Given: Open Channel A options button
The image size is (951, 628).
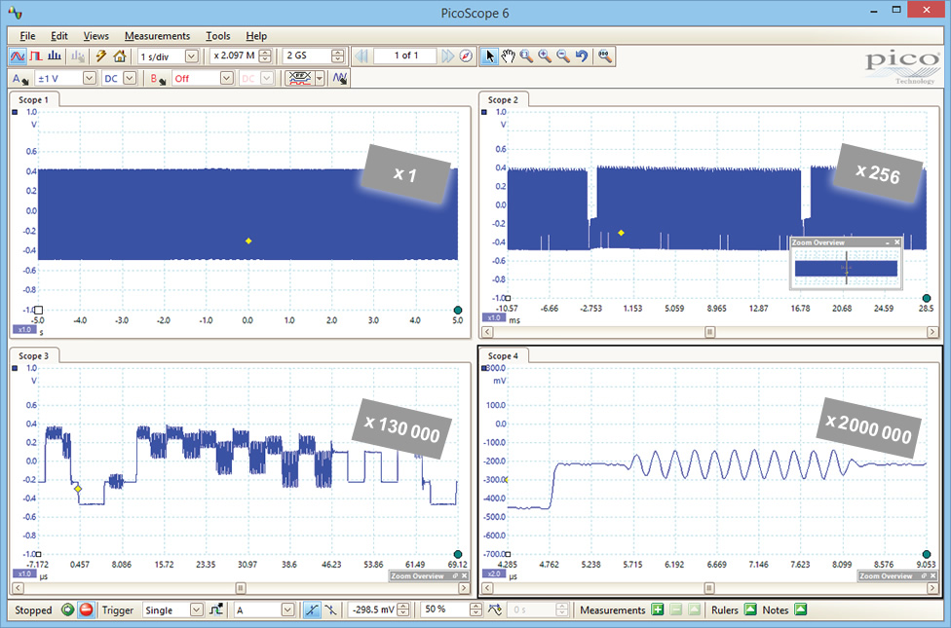Looking at the screenshot, I should tap(20, 79).
